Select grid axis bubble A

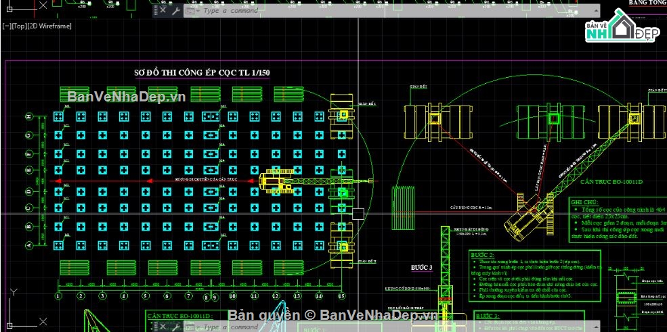click(29, 245)
